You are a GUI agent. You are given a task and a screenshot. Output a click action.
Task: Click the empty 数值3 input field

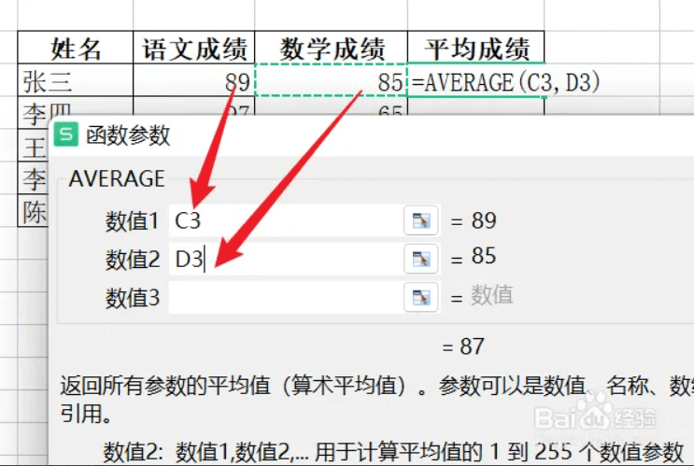[285, 297]
